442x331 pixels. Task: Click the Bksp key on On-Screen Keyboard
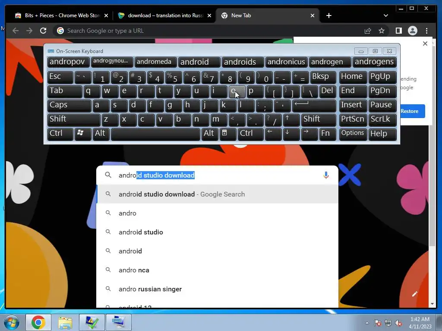[323, 77]
